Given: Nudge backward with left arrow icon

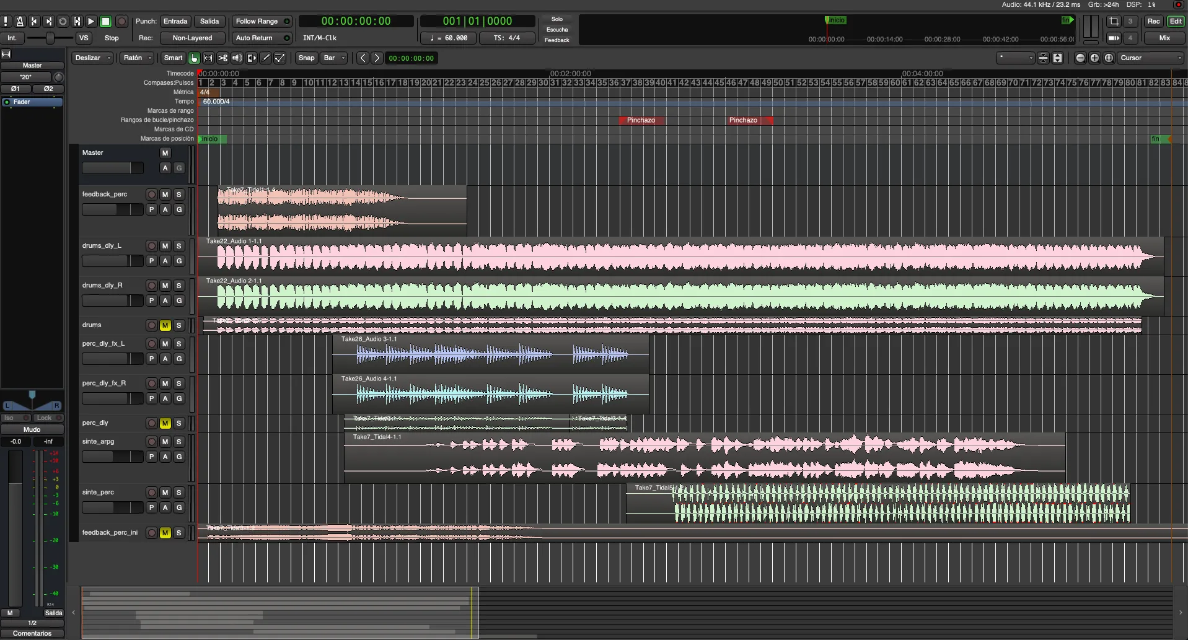Looking at the screenshot, I should (x=363, y=58).
